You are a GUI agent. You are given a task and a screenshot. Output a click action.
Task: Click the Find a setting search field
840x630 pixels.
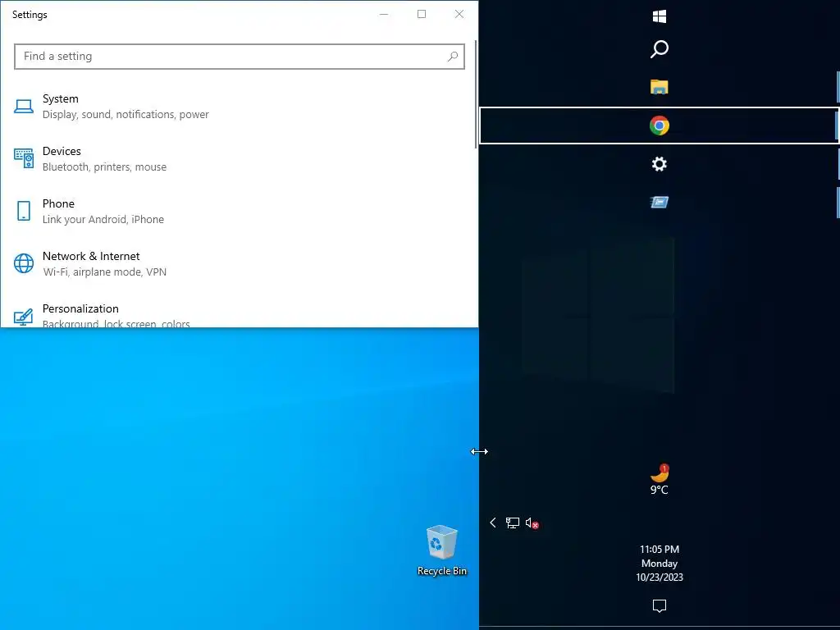click(240, 57)
